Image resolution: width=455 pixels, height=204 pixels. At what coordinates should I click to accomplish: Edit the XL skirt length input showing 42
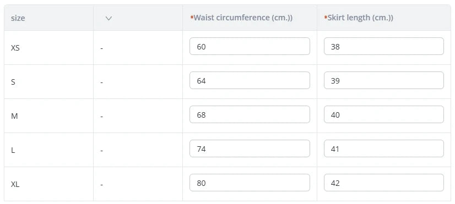(383, 183)
